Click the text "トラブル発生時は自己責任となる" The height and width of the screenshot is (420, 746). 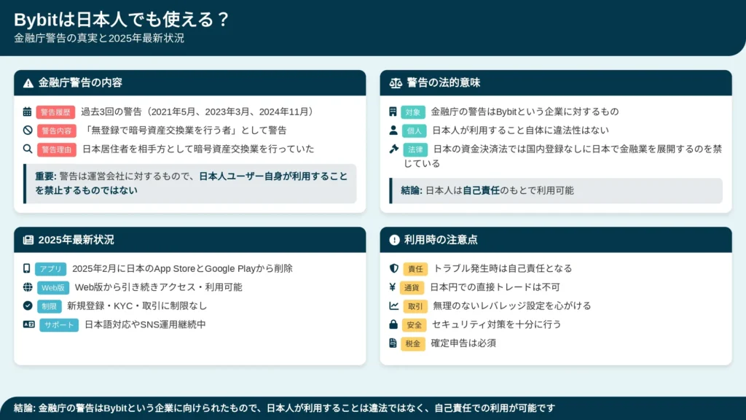click(x=503, y=268)
